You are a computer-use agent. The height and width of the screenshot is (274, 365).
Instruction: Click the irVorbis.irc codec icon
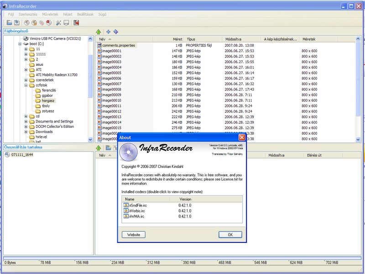126,211
